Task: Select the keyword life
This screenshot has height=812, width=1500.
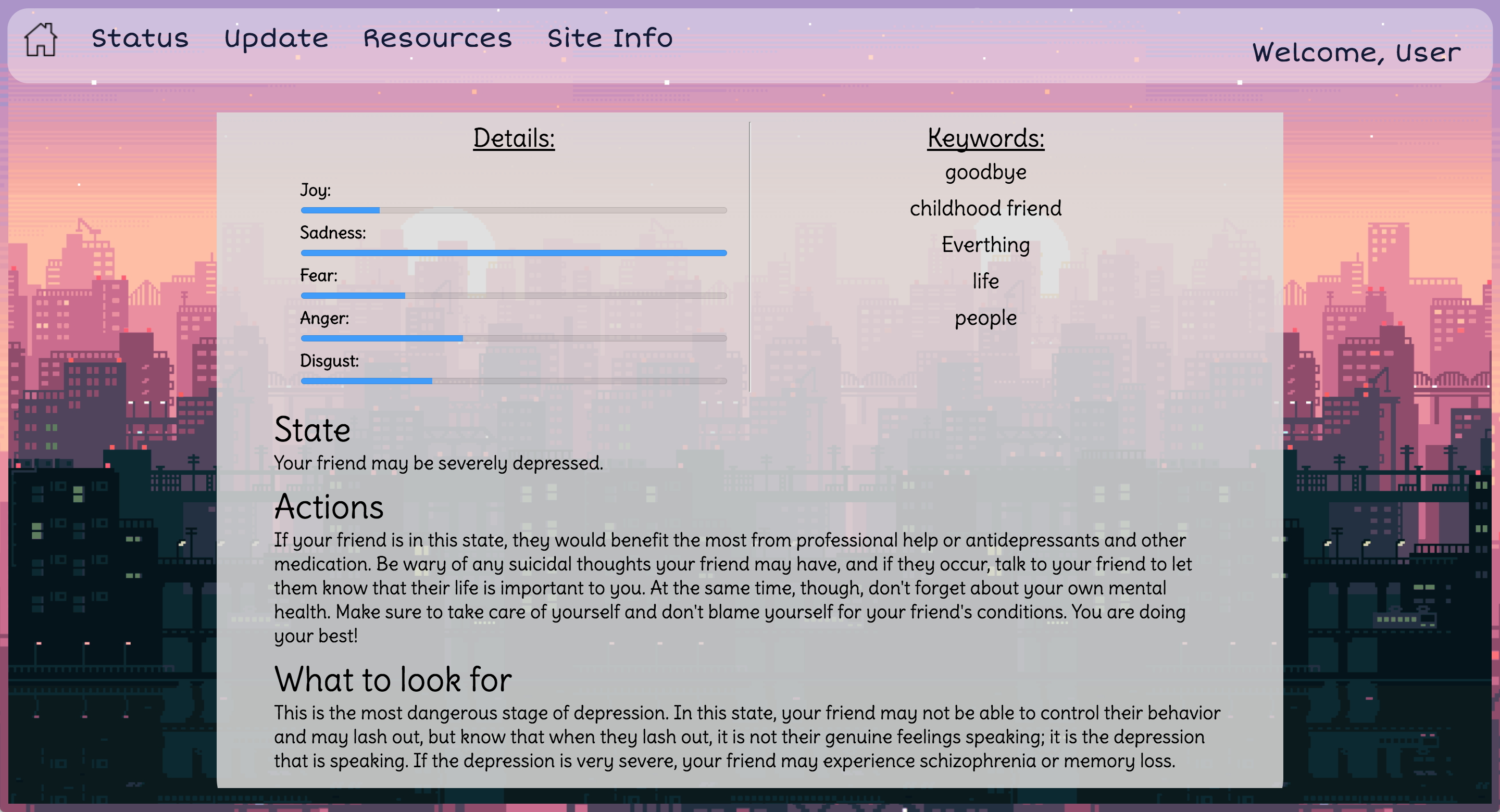Action: pos(985,281)
